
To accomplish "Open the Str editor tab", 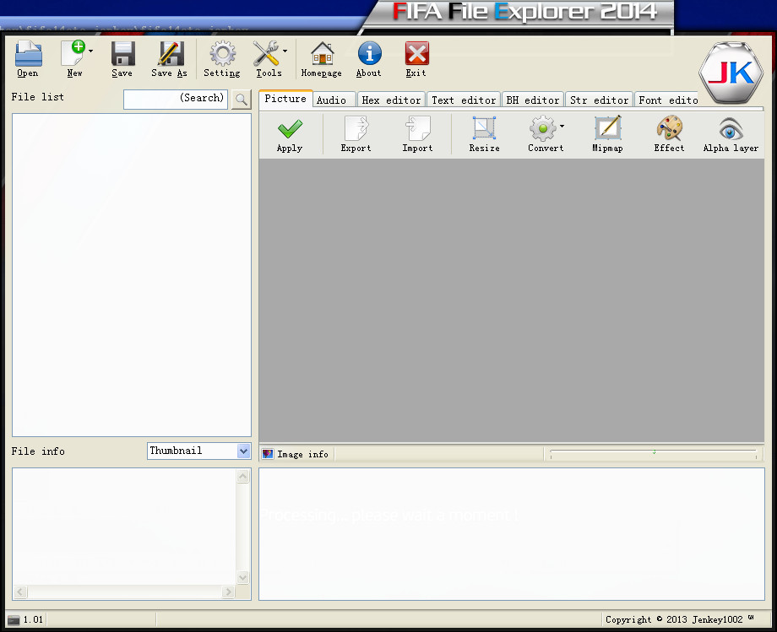I will coord(599,100).
